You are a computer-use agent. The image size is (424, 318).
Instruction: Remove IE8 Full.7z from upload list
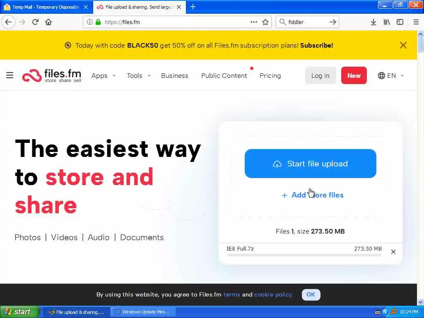point(393,252)
